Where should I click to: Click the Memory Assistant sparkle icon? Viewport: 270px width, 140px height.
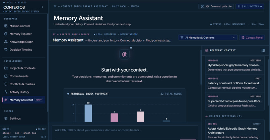(6, 100)
